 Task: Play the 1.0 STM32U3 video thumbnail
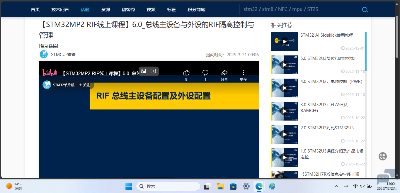[x=285, y=158]
